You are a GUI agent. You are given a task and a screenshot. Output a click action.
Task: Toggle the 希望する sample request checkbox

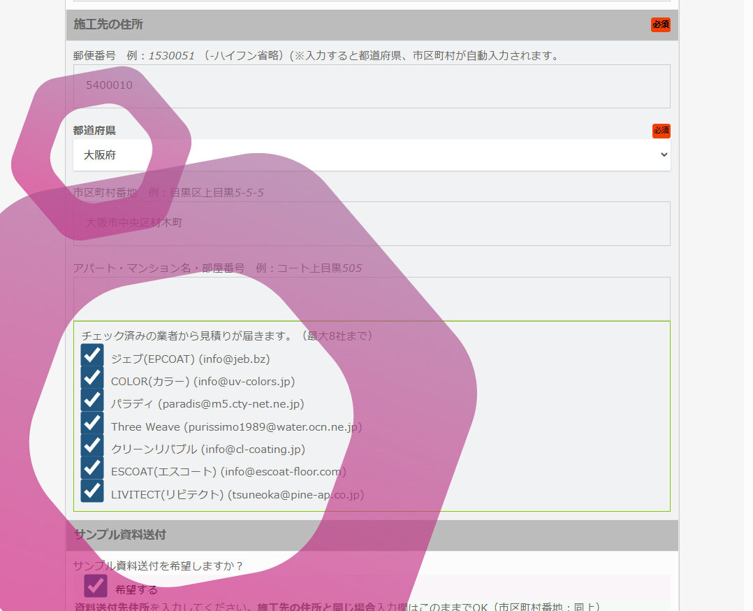click(96, 586)
